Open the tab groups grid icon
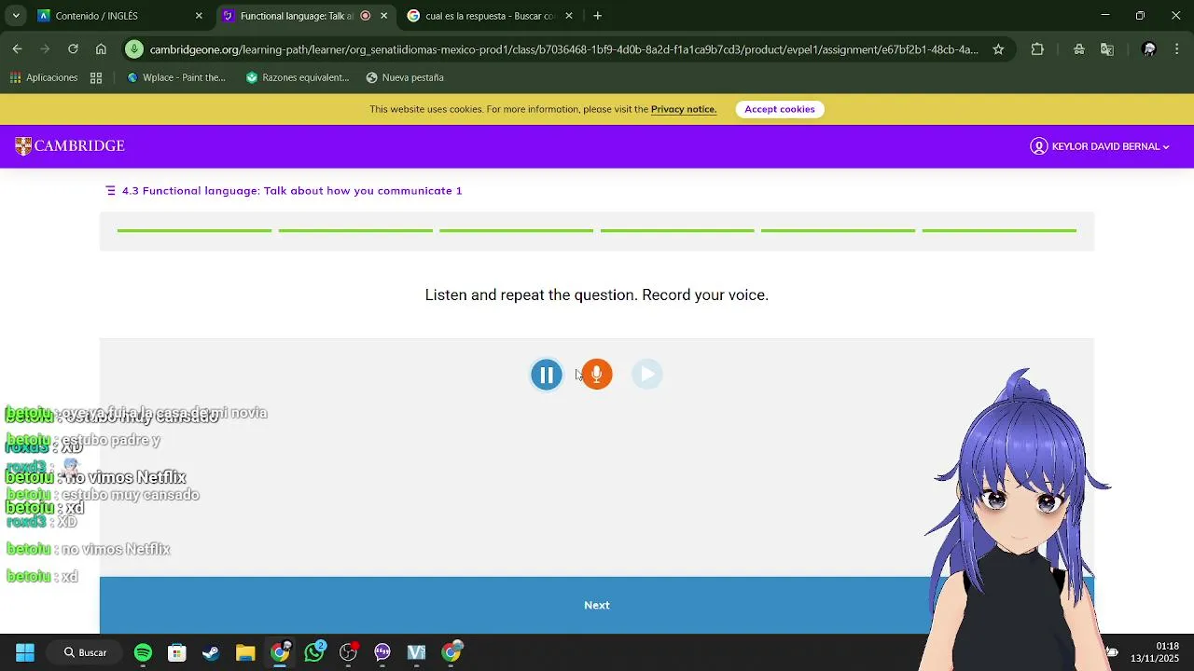1194x671 pixels. coord(96,77)
